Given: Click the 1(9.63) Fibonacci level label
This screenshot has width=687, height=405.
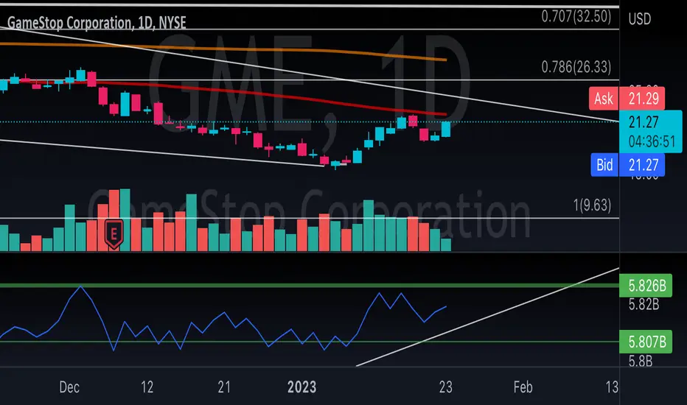Looking at the screenshot, I should (592, 205).
